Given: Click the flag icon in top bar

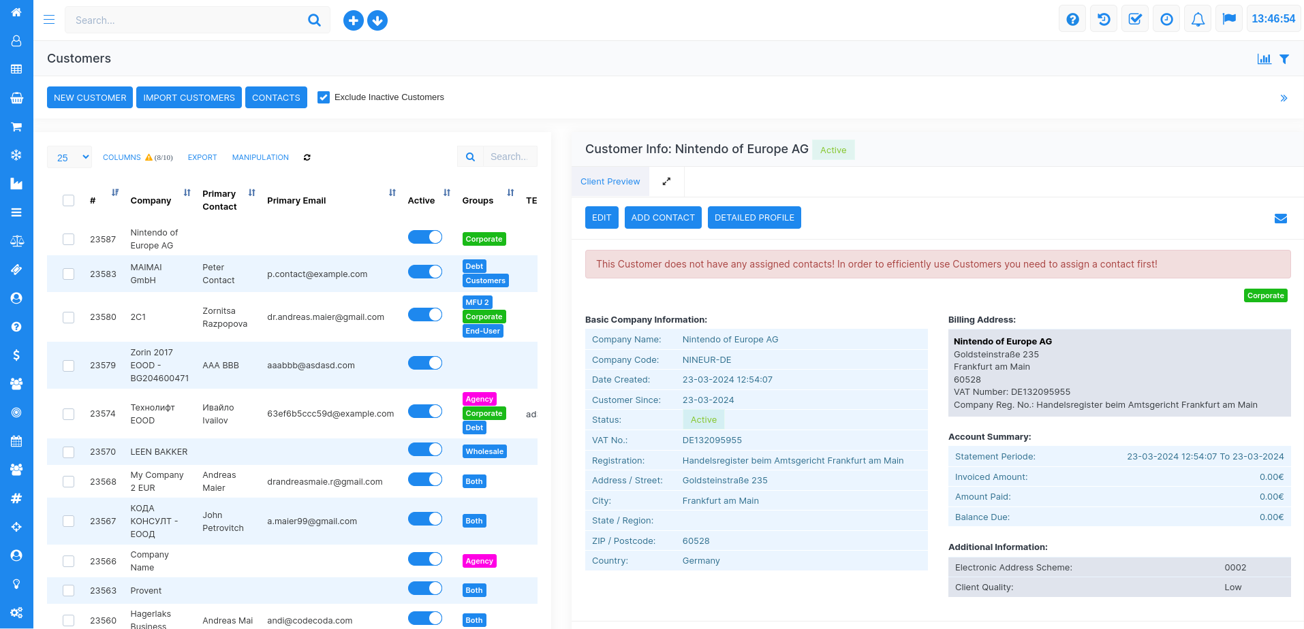Looking at the screenshot, I should 1229,20.
